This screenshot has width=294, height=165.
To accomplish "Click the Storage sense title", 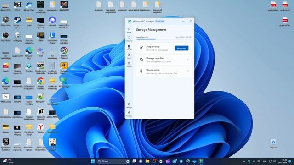I will [x=153, y=70].
